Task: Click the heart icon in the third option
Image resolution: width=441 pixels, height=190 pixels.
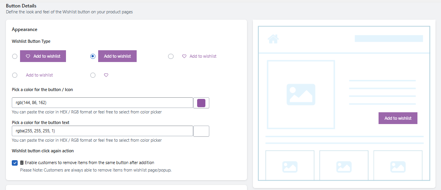Action: pos(184,56)
